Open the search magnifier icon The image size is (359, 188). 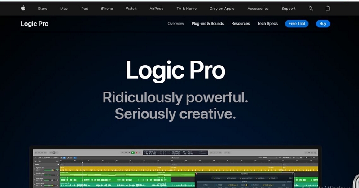coord(311,9)
